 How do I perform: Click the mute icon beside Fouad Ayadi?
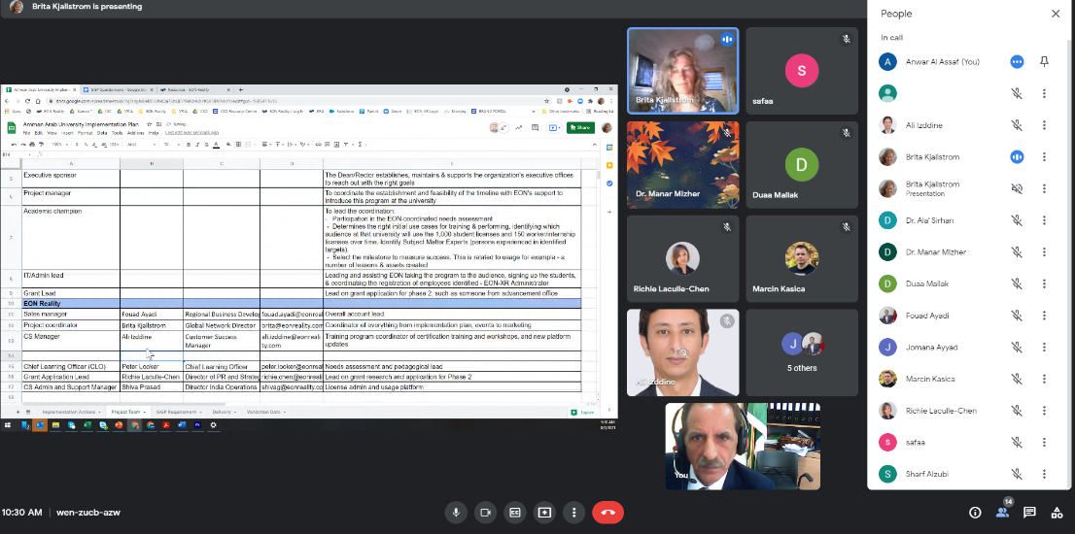(1017, 316)
